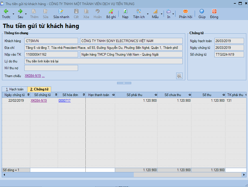The image size is (248, 187).
Task: Switch to 1. Hạch toán tab
Action: click(x=14, y=89)
